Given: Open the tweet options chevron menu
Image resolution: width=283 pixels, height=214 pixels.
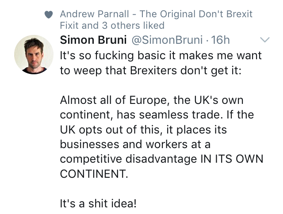Looking at the screenshot, I should [264, 41].
